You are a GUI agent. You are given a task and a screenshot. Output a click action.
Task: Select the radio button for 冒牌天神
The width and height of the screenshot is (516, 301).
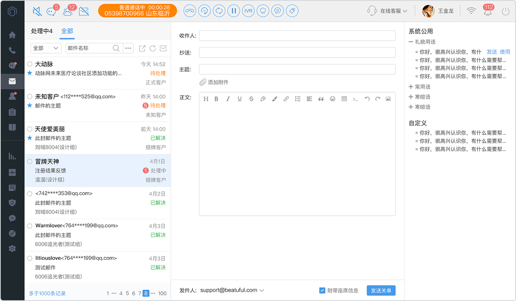[30, 162]
